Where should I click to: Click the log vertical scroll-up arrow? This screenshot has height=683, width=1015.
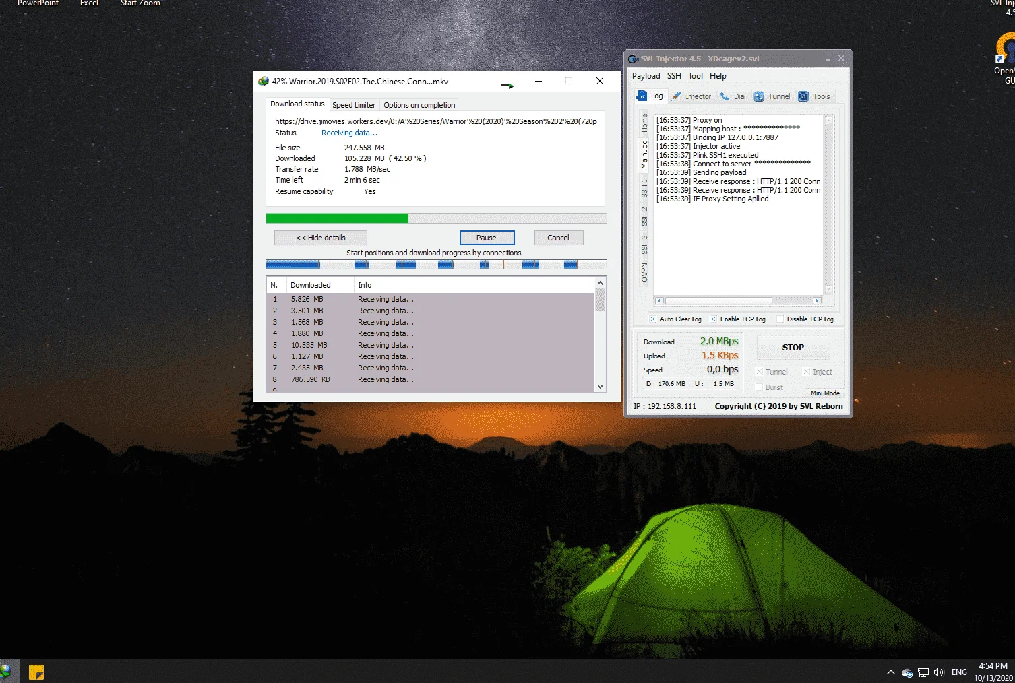[x=829, y=119]
